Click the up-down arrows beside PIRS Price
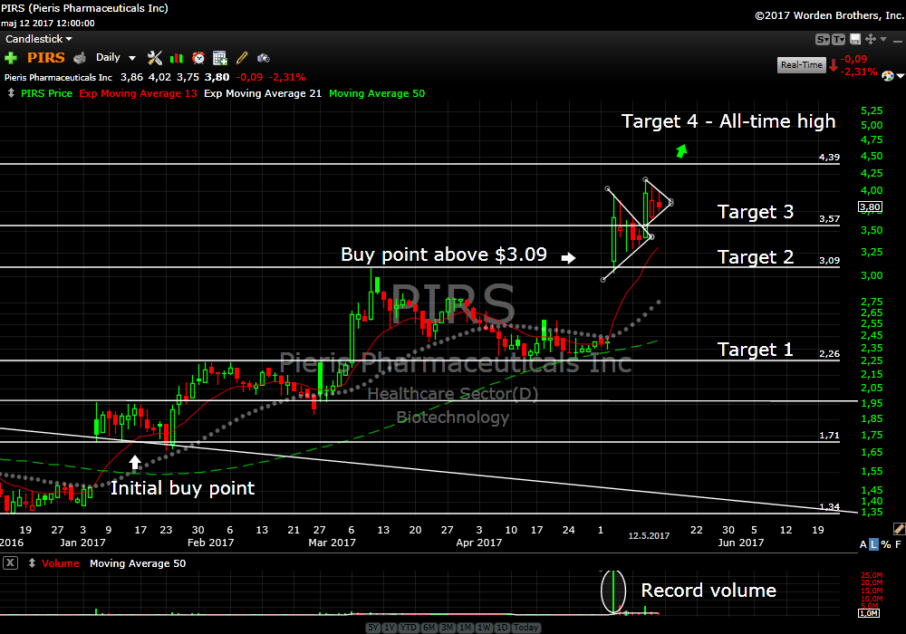906x634 pixels. (x=10, y=93)
